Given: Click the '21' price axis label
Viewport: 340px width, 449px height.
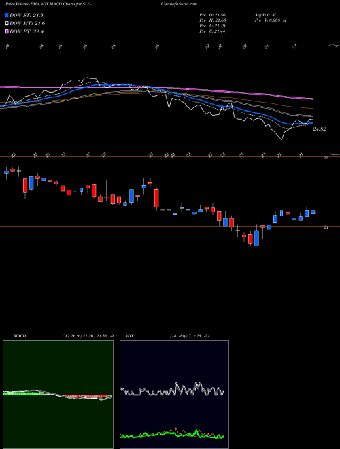Looking at the screenshot, I should pos(326,227).
